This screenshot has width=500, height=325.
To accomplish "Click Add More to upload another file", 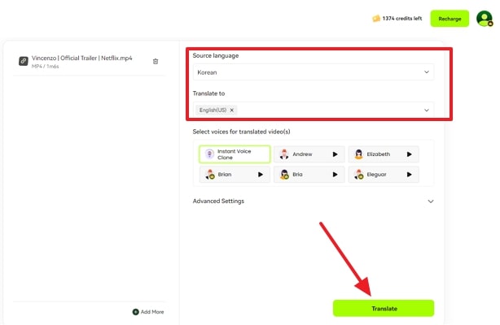I will coord(148,312).
